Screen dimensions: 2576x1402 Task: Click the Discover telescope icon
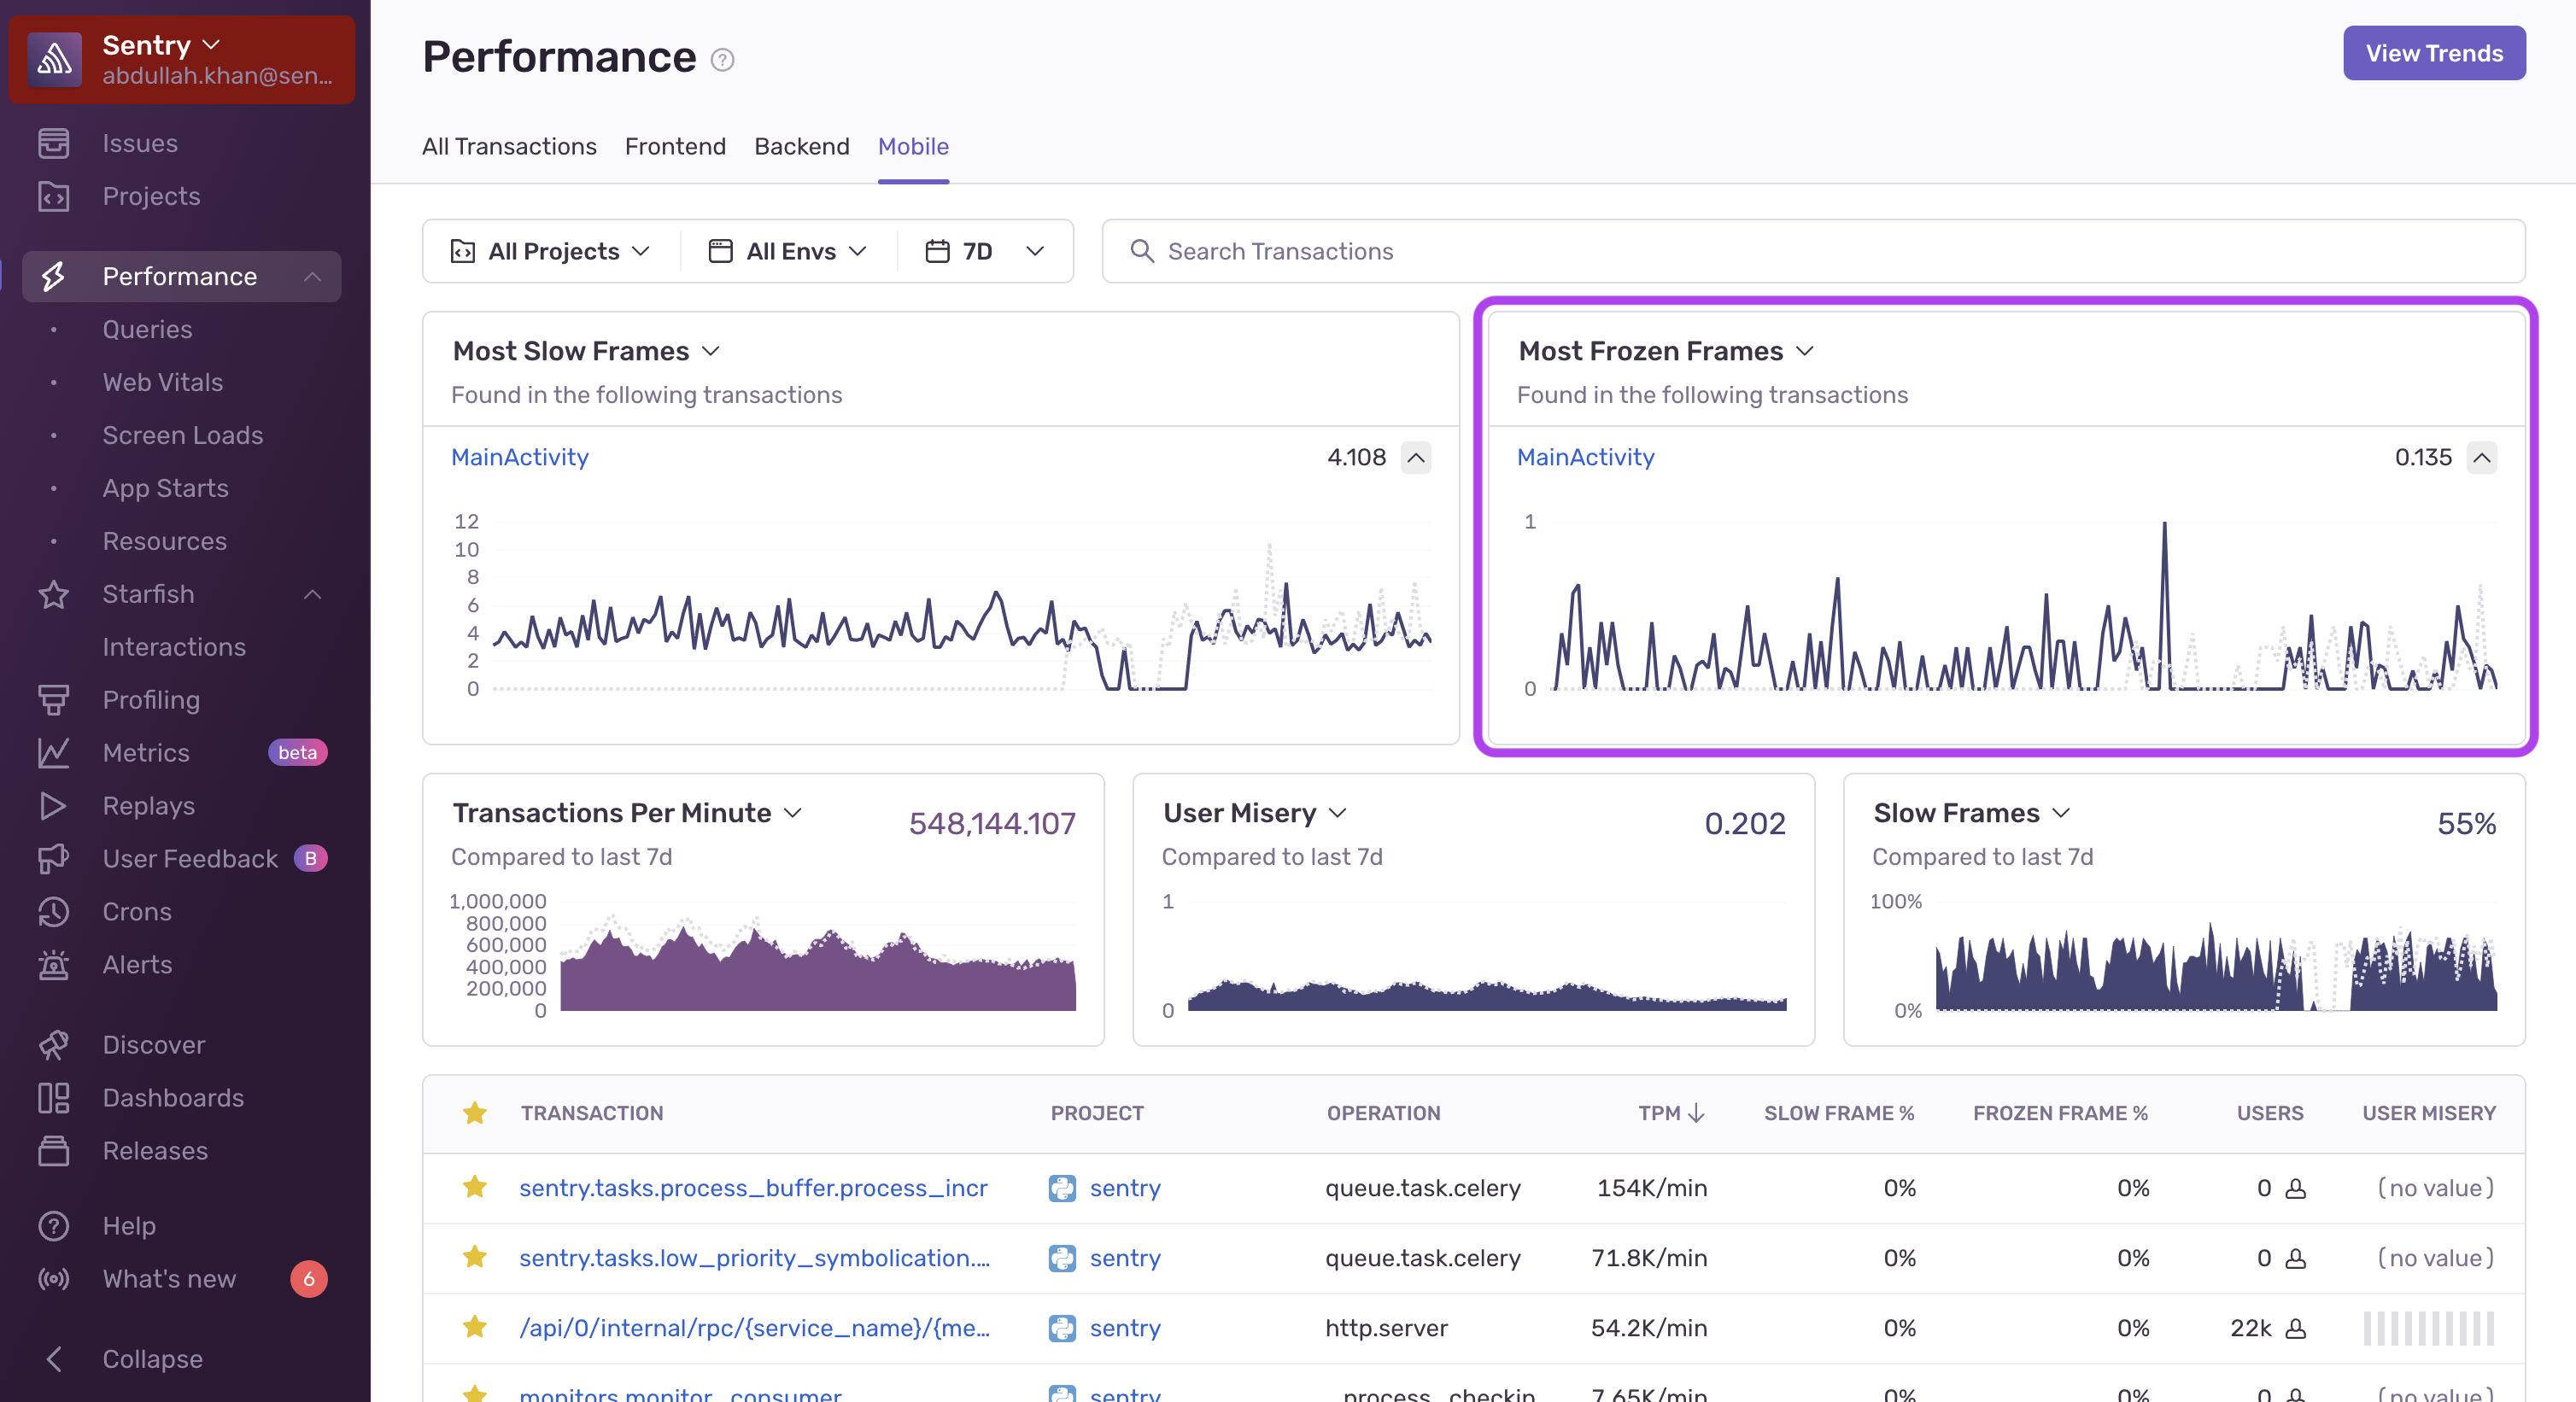(53, 1045)
